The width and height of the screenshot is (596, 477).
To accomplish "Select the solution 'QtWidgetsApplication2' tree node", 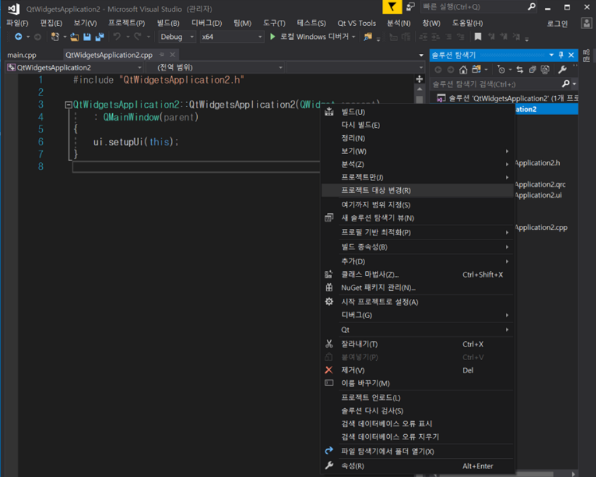I will coord(507,98).
